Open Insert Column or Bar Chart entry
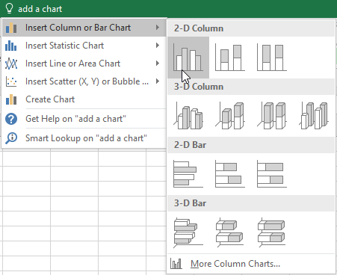337x275 pixels. point(84,28)
